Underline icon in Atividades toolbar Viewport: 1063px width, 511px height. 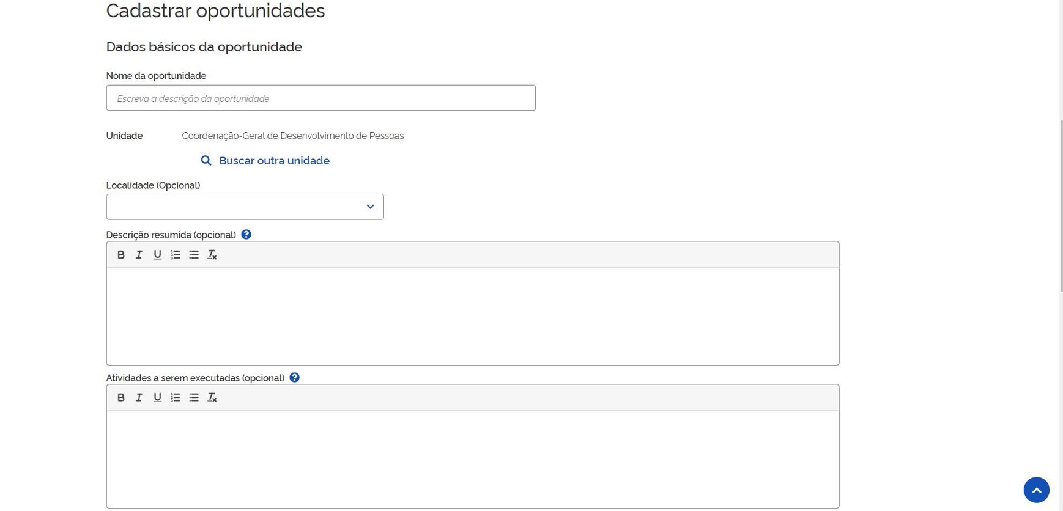click(157, 398)
